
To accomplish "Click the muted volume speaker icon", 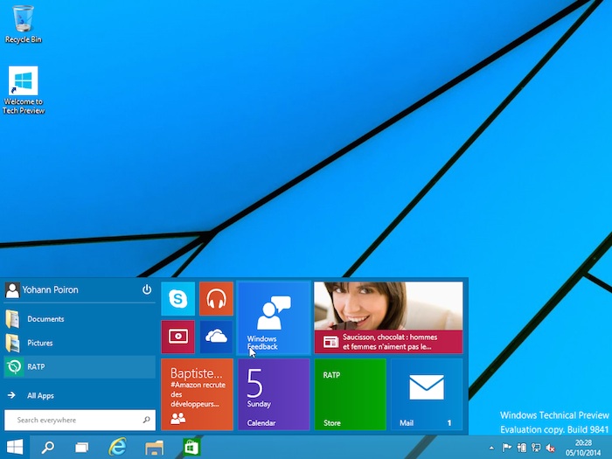I will click(551, 448).
